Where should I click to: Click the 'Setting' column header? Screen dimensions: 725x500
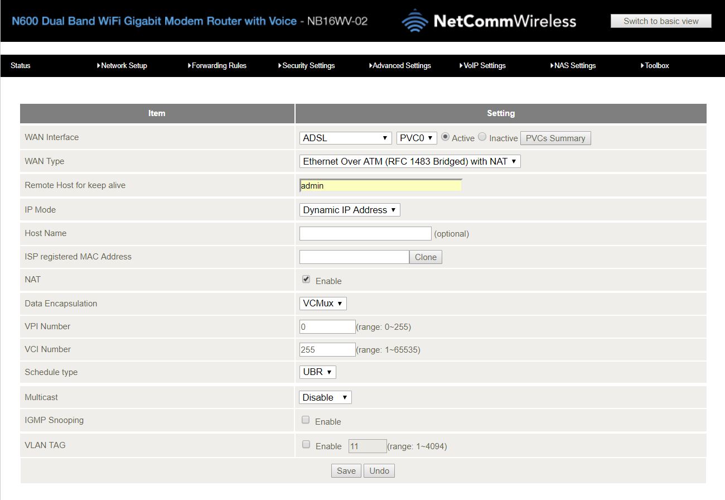coord(501,113)
